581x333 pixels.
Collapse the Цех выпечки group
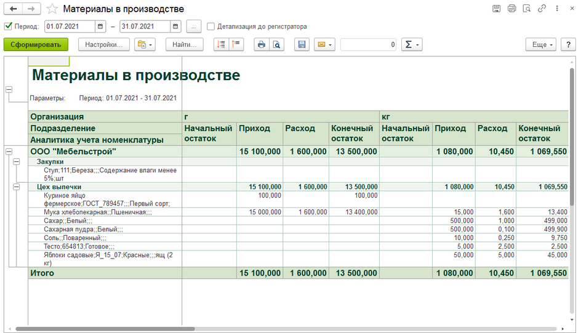click(16, 187)
